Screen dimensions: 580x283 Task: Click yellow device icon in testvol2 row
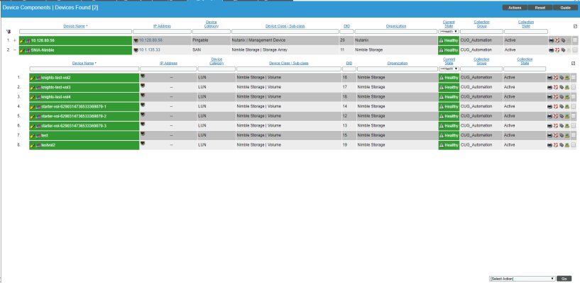[x=567, y=145]
